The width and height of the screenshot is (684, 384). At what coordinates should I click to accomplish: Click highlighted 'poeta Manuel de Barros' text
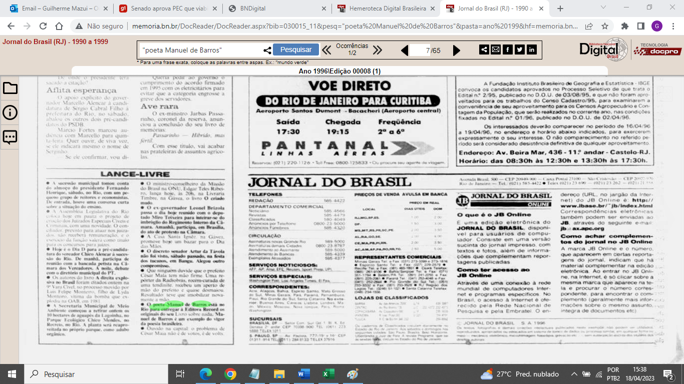[x=181, y=303]
